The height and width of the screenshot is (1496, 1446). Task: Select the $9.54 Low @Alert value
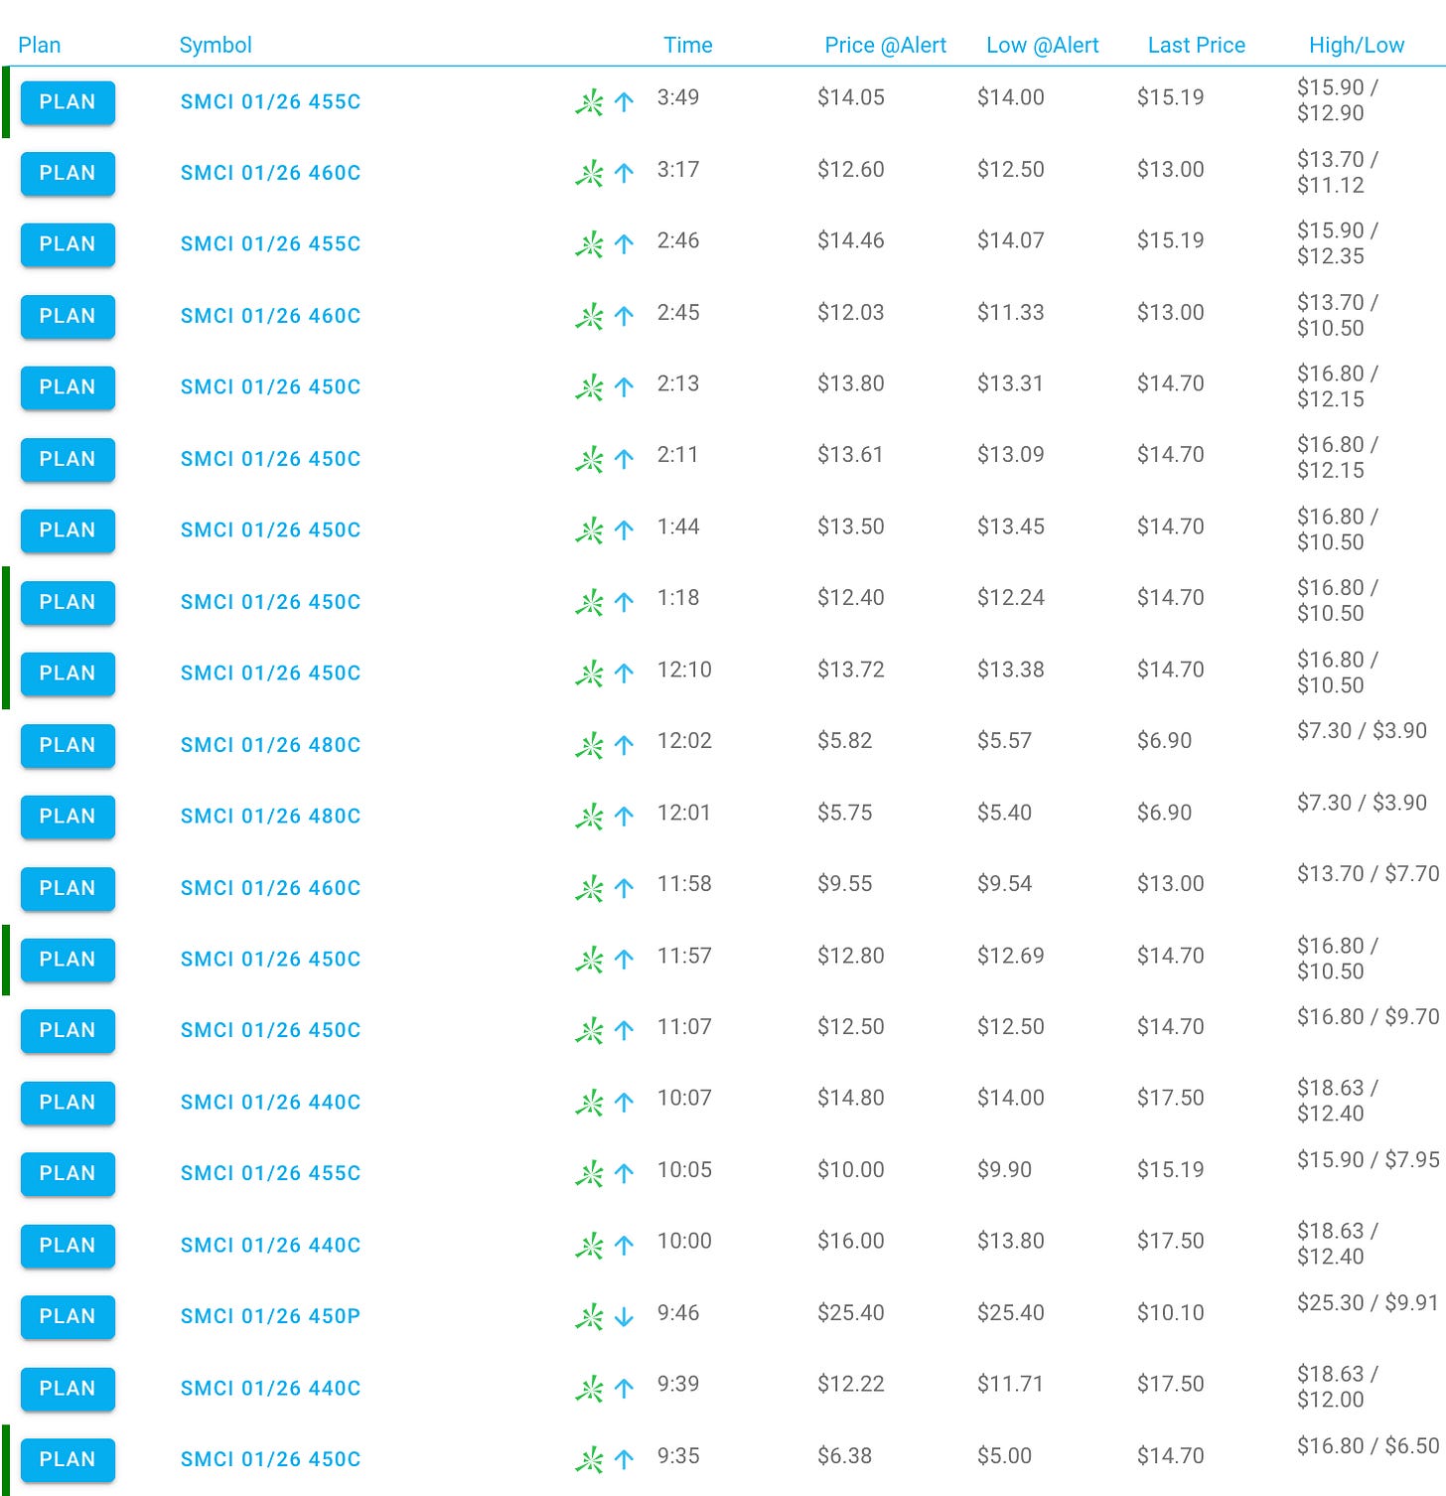tap(1005, 884)
